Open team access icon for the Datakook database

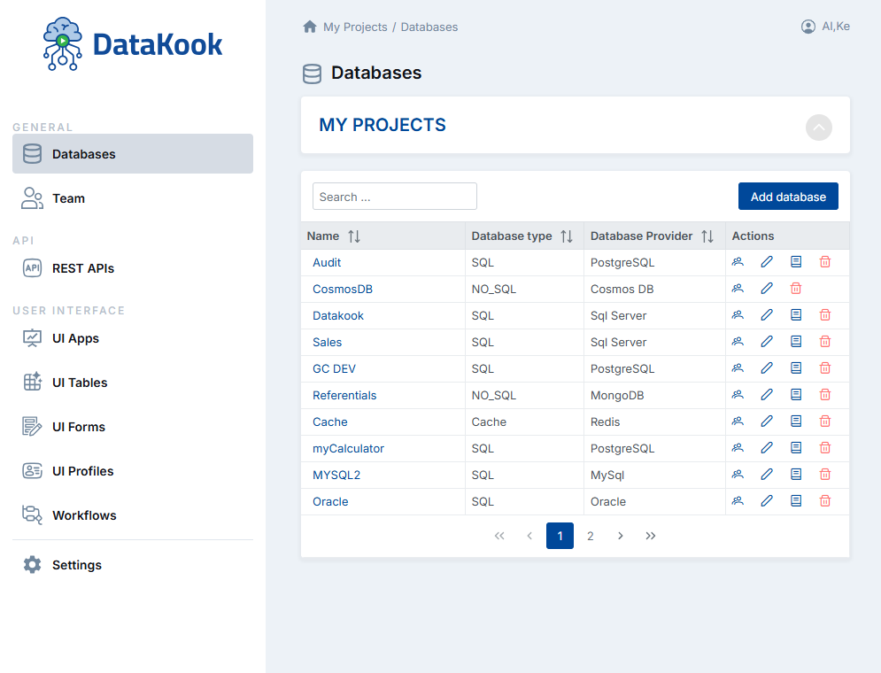coord(738,314)
